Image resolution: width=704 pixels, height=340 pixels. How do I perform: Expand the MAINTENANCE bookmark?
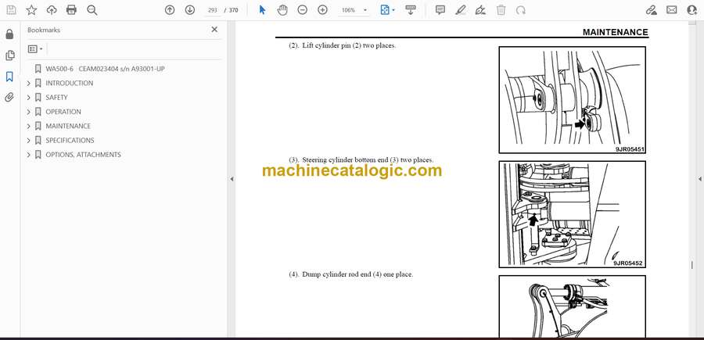29,126
